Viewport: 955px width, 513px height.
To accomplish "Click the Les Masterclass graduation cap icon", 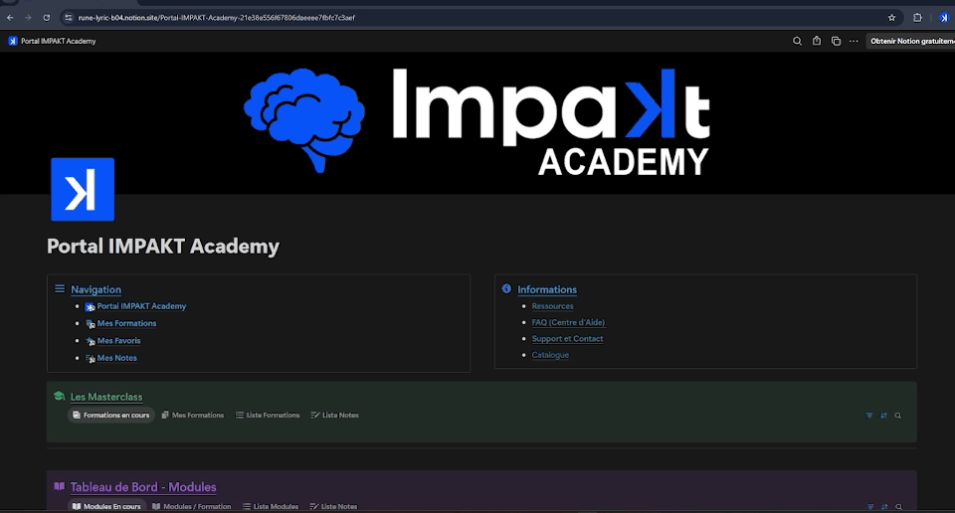I will [x=59, y=396].
